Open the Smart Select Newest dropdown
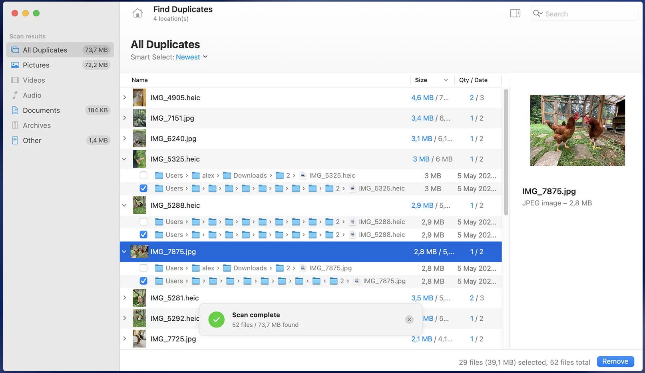The height and width of the screenshot is (373, 645). (192, 57)
